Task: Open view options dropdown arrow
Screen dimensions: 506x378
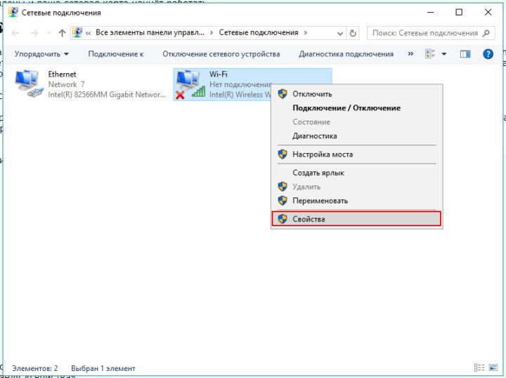Action: pos(444,54)
